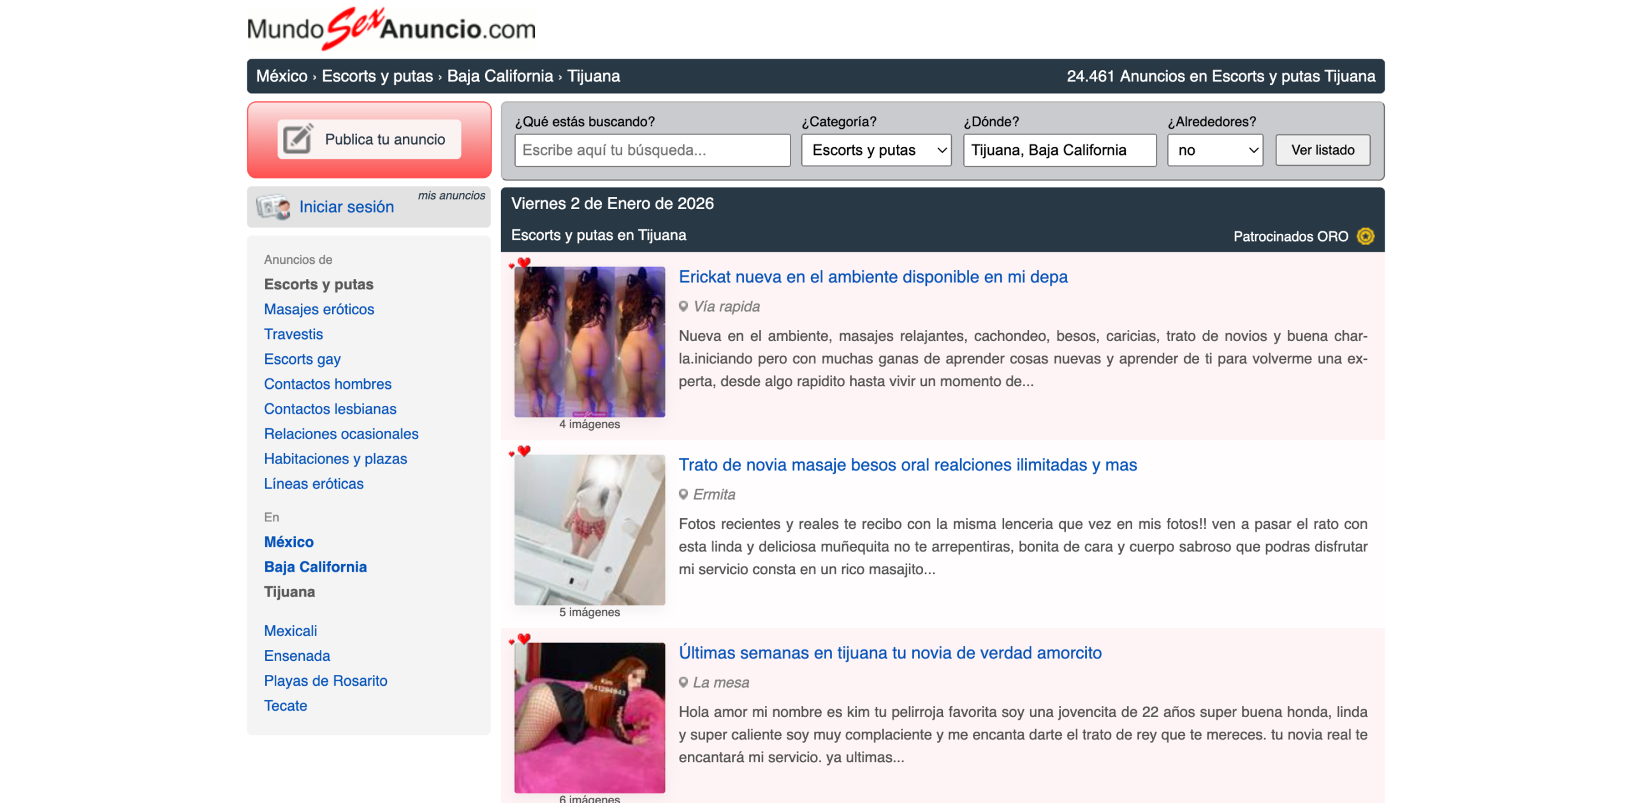This screenshot has width=1632, height=803.
Task: Click the gold medal icon by Patrocinados ORO
Action: pos(1366,236)
